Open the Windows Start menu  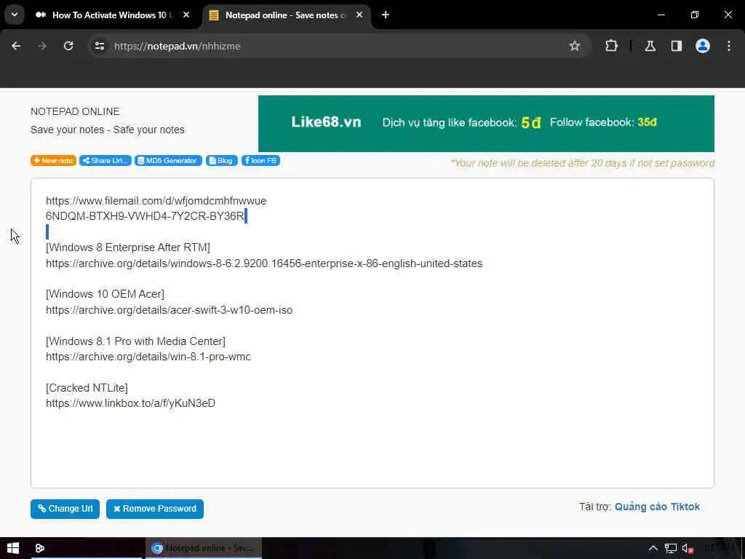click(x=13, y=548)
